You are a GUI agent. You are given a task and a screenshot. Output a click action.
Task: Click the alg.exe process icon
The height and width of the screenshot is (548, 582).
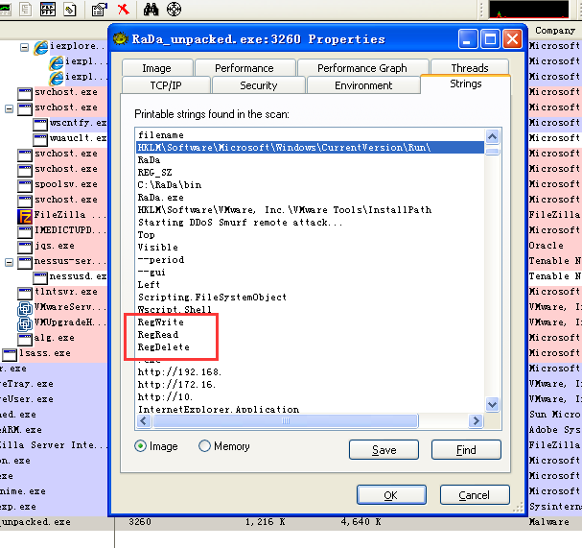(25, 339)
